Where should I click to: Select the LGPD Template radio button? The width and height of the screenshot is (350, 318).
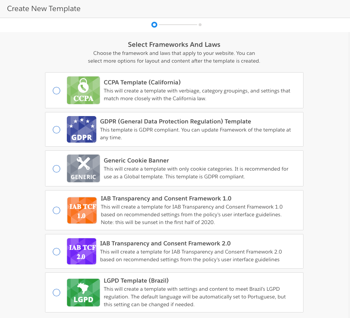56,292
